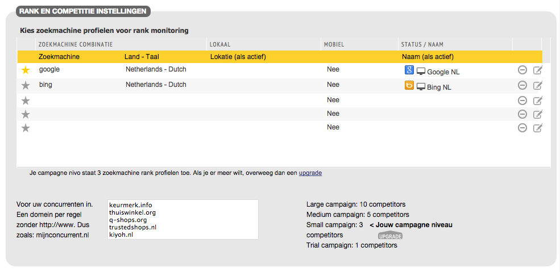
Task: Select the Status / Naam column header
Action: 422,44
